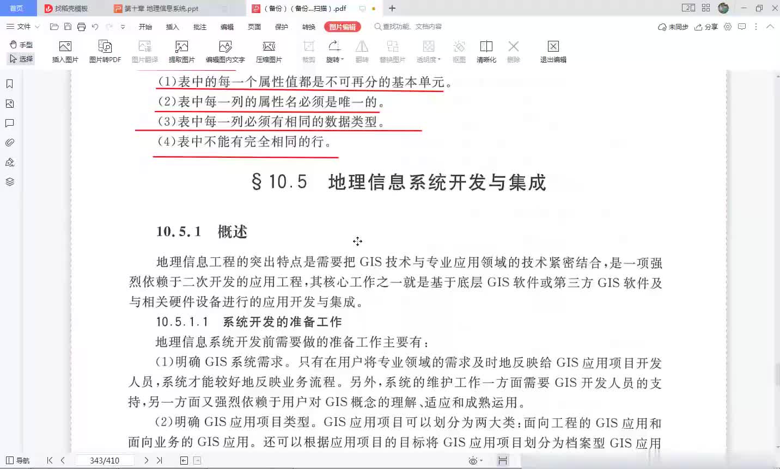Toggle the 导航 navigation pane
Screen dimensions: 780x469
(x=17, y=460)
